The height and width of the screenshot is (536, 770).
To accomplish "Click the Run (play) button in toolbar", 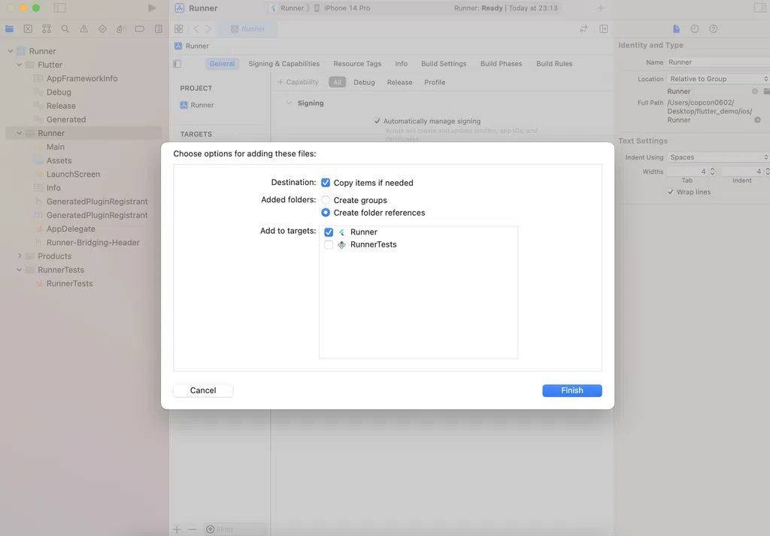I will coord(152,8).
